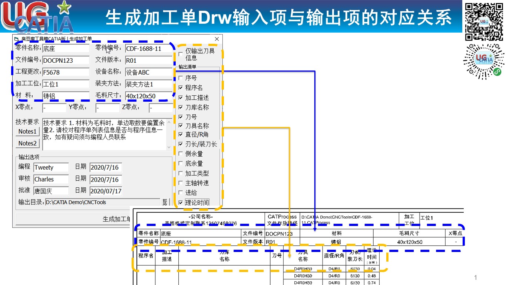Click the Notes2 button
The image size is (506, 285).
(x=28, y=143)
